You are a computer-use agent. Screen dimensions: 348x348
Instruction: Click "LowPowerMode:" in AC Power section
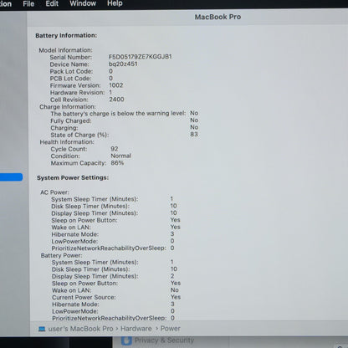74,242
